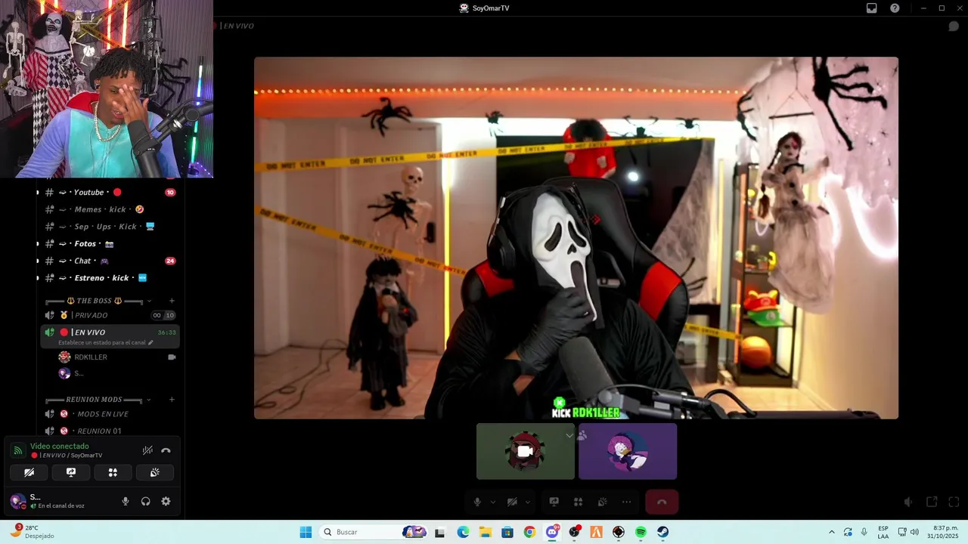Open Google Chrome from taskbar
Viewport: 968px width, 544px height.
[x=529, y=533]
